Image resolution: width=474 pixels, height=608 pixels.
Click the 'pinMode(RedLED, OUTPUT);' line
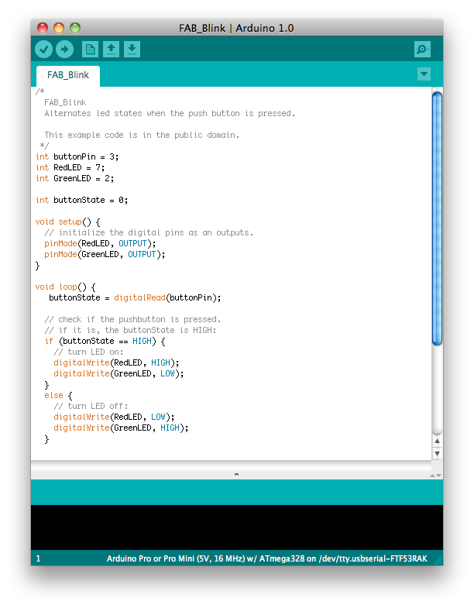click(100, 243)
